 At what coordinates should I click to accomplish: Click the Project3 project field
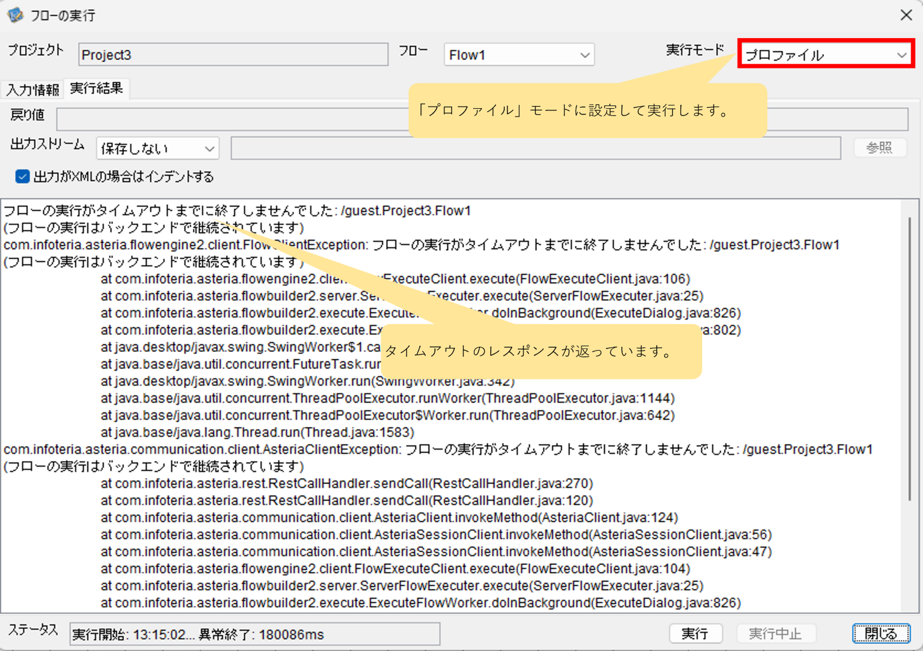click(x=233, y=54)
